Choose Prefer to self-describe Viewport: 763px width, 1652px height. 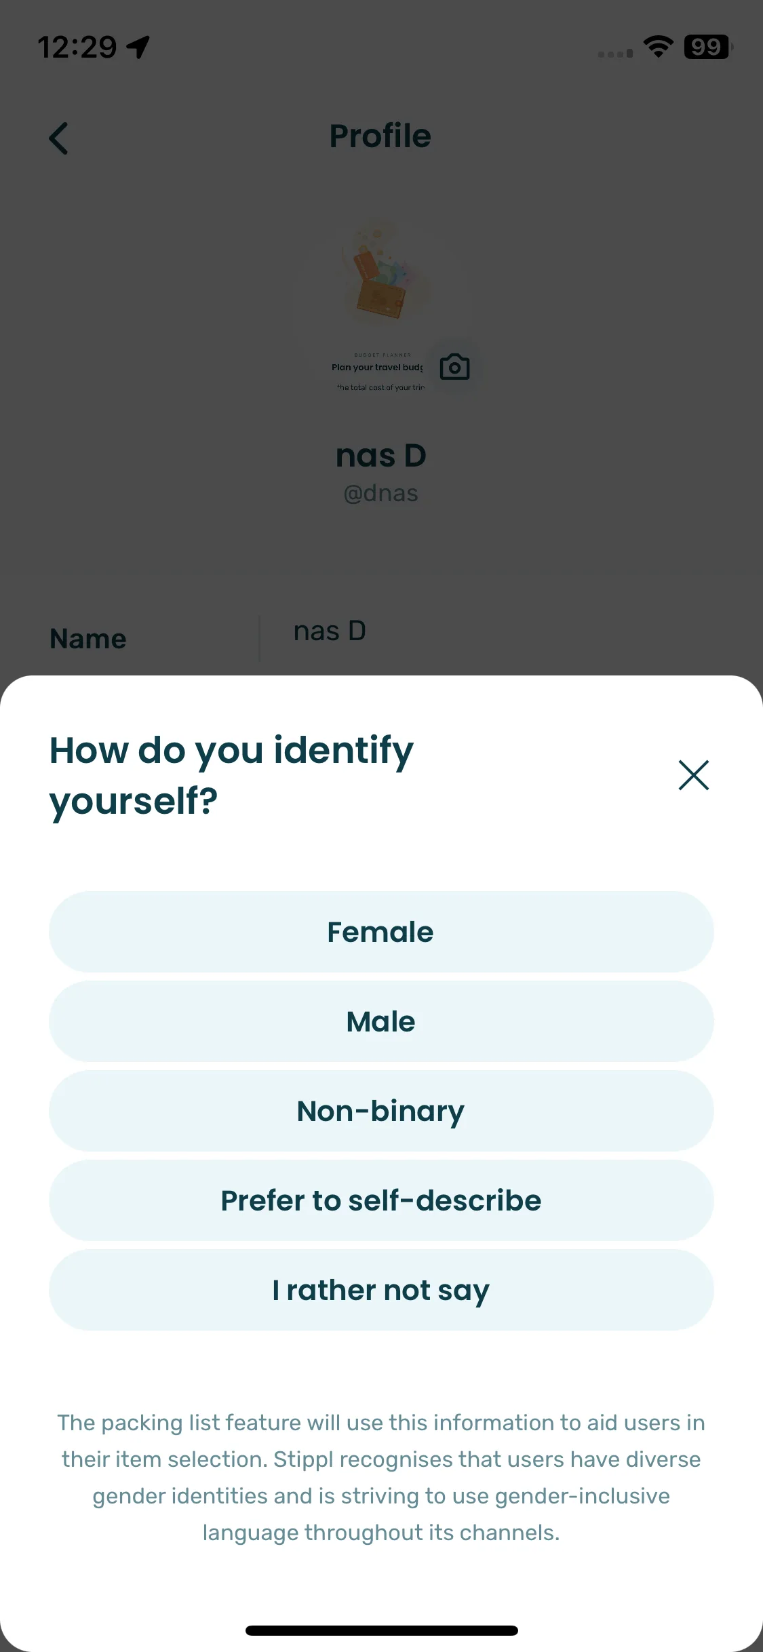[381, 1200]
